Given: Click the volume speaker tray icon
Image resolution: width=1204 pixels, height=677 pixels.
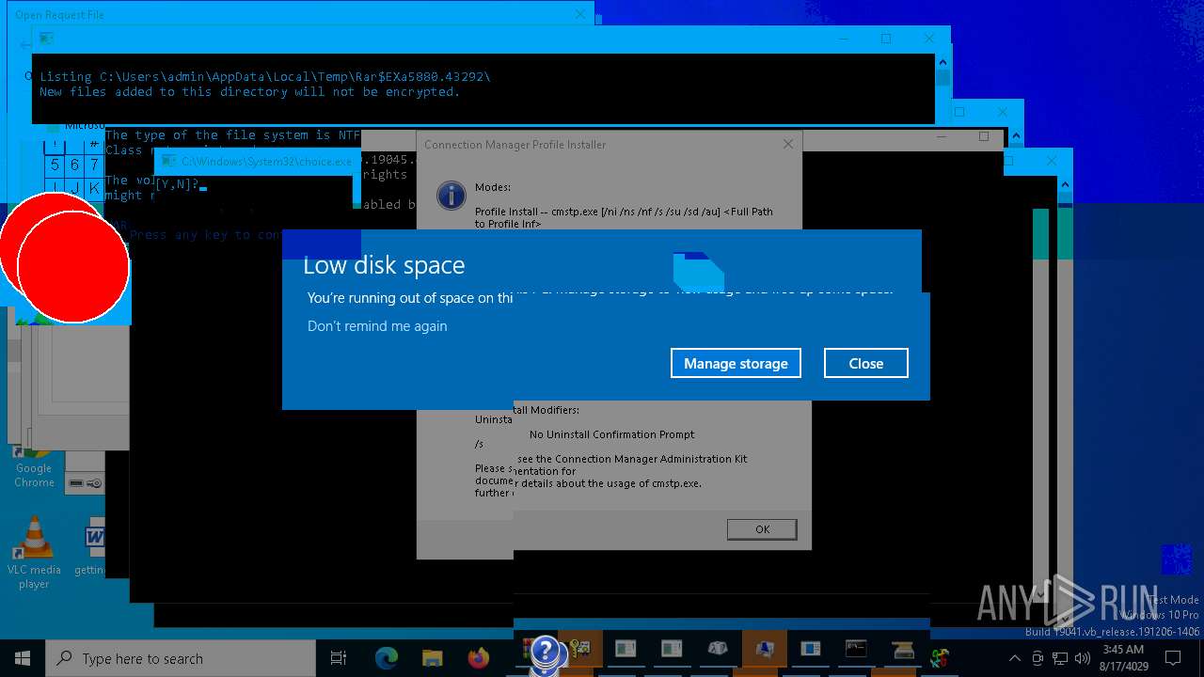Looking at the screenshot, I should click(x=1083, y=658).
